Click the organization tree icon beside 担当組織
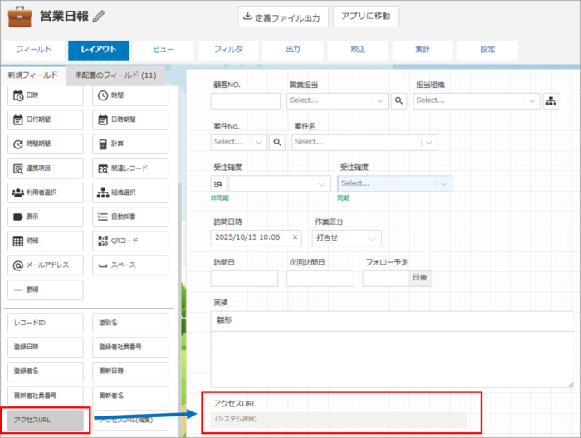The height and width of the screenshot is (438, 581). pyautogui.click(x=550, y=100)
